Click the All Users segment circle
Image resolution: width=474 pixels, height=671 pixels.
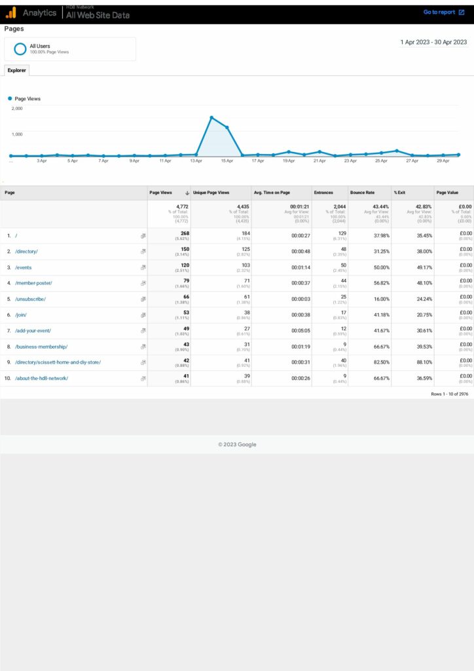(x=20, y=49)
